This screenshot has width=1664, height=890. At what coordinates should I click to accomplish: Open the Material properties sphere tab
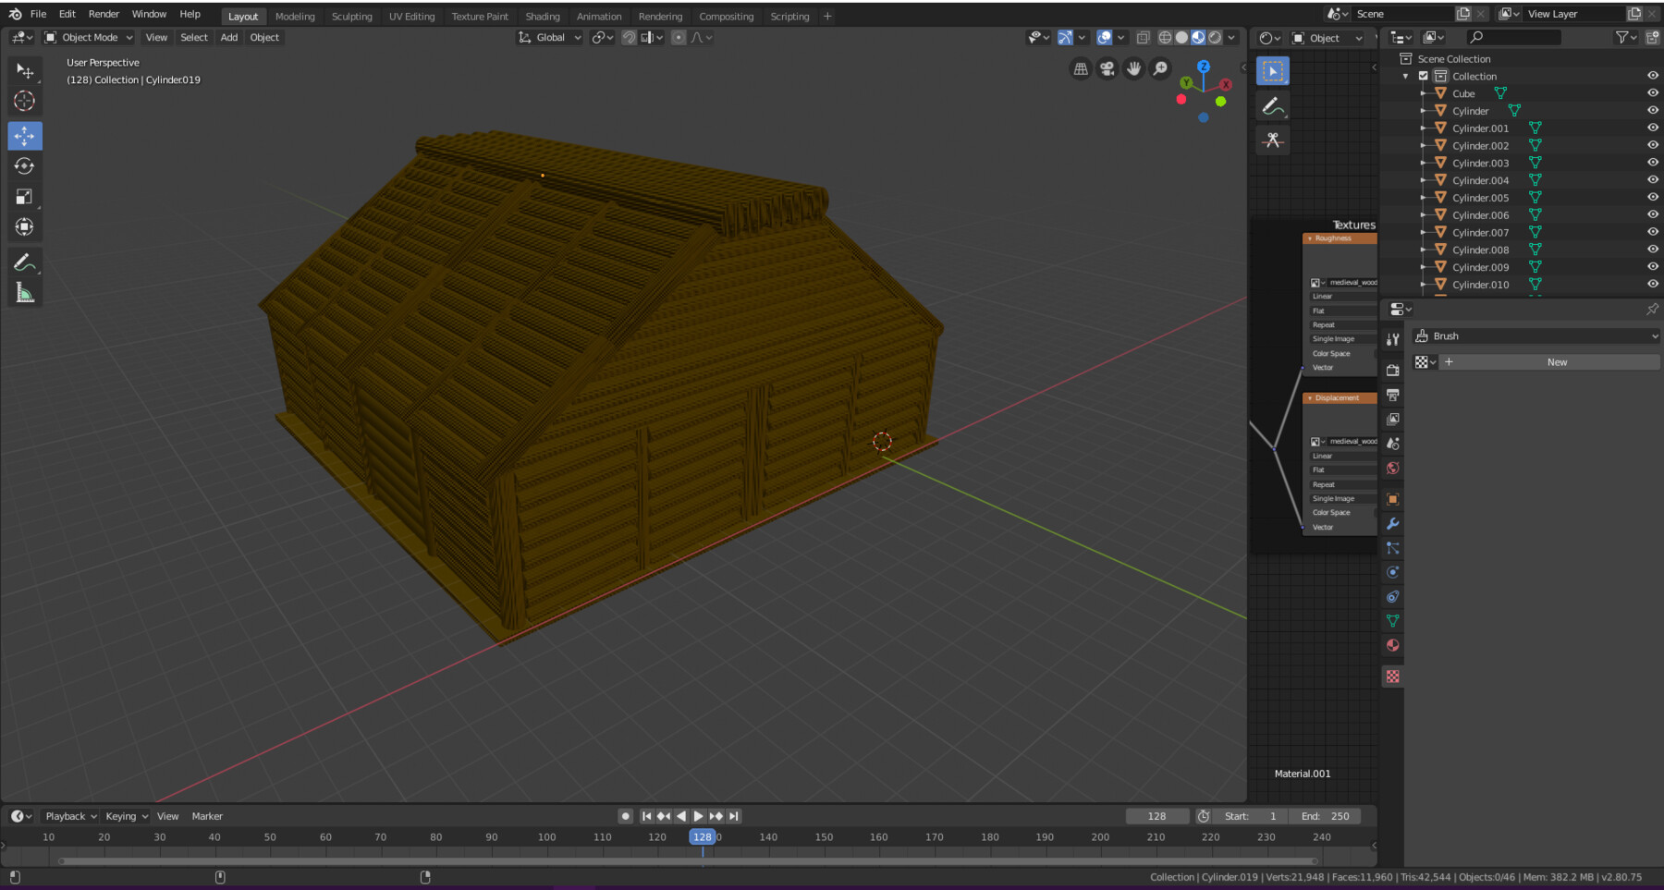pyautogui.click(x=1392, y=645)
